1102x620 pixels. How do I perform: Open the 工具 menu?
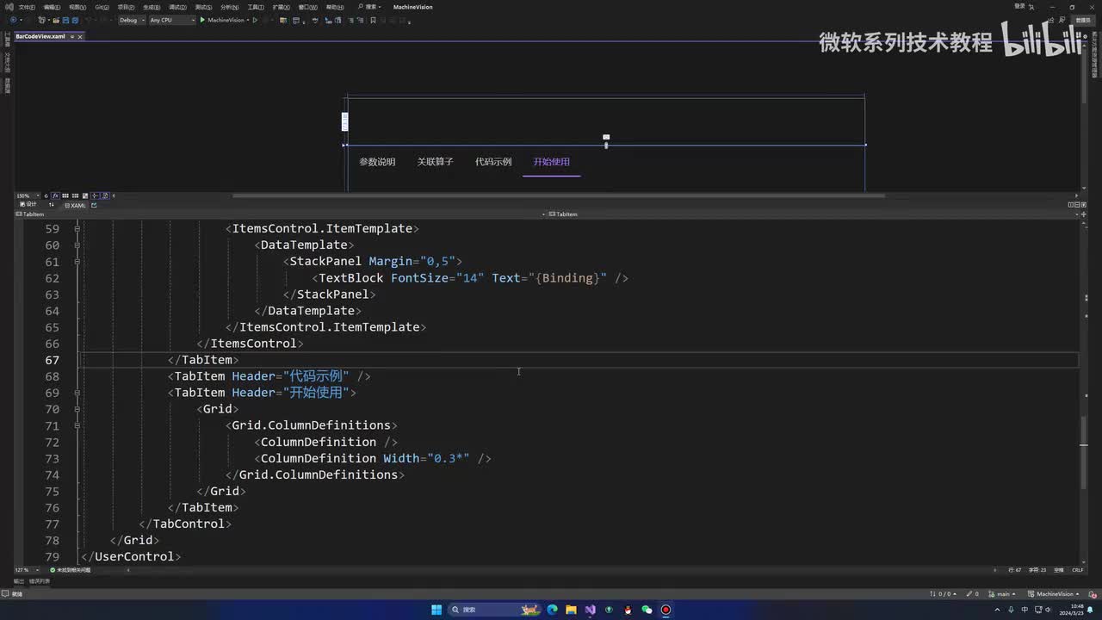click(255, 7)
